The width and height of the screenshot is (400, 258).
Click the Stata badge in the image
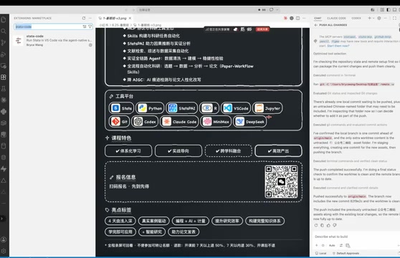[121, 108]
